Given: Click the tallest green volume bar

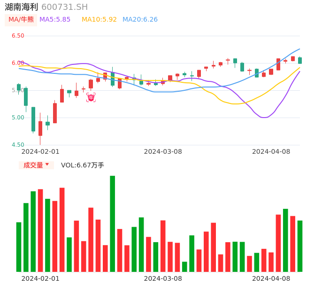Looking at the screenshot, I should pyautogui.click(x=113, y=224).
